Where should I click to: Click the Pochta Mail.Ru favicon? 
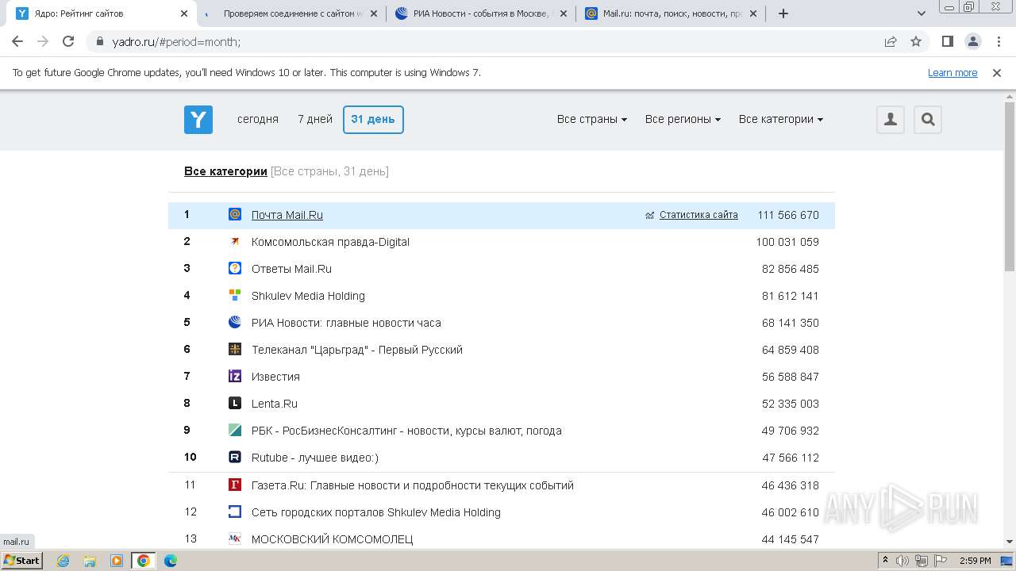(x=235, y=214)
